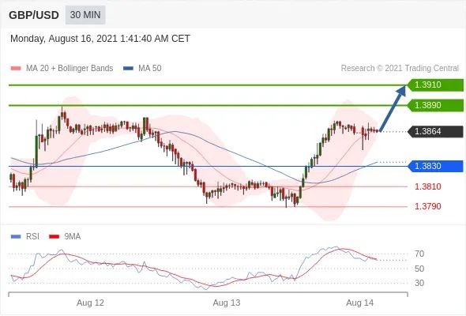The image size is (466, 316).
Task: Click the RSI 70 level label
Action: tap(419, 254)
